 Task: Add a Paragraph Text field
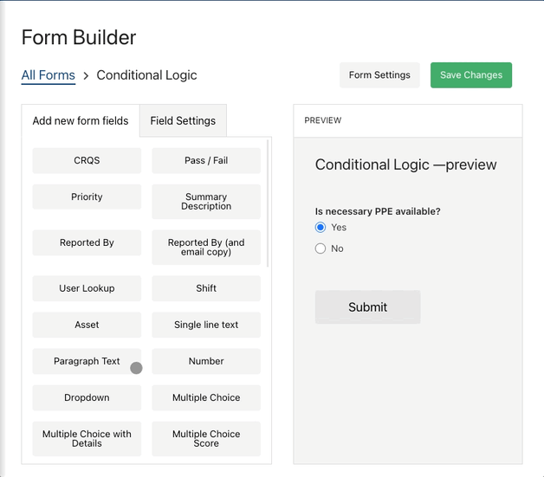[x=87, y=361]
